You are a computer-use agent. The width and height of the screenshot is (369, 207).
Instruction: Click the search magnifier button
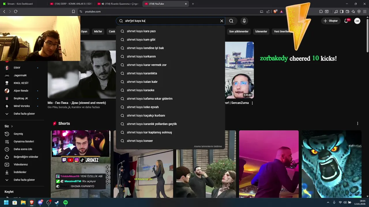coord(231,21)
